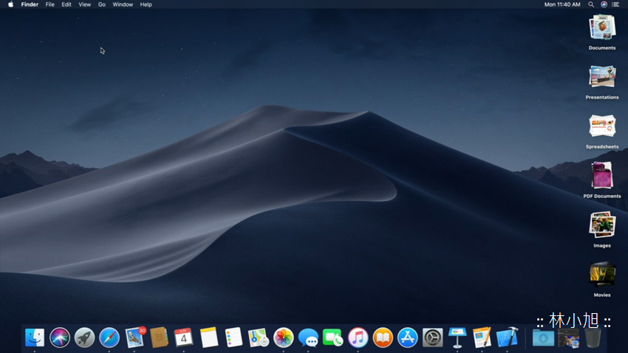Open Mail with 30 unread badge
This screenshot has width=628, height=353.
tap(134, 337)
